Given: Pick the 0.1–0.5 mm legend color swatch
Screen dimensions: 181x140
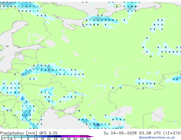Looking at the screenshot, I should (x=5, y=136).
